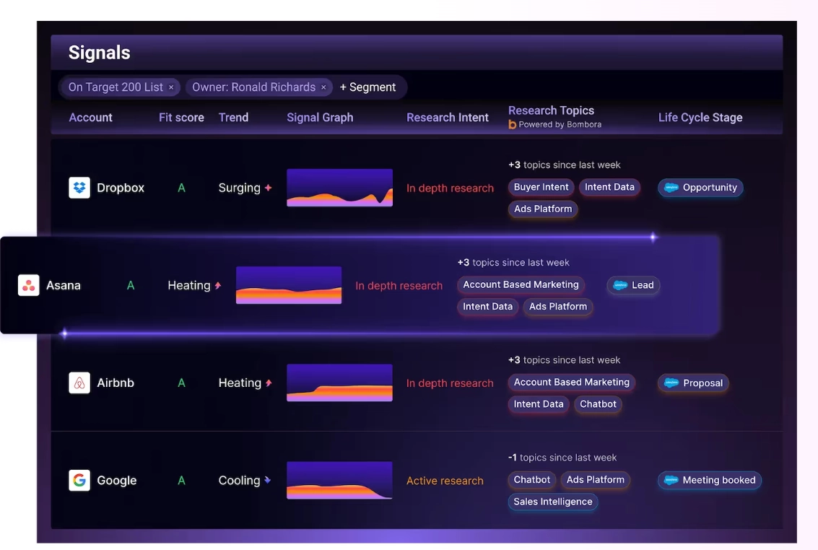Click the Salesforce cloud icon in Opportunity badge
This screenshot has height=550, width=818.
671,188
